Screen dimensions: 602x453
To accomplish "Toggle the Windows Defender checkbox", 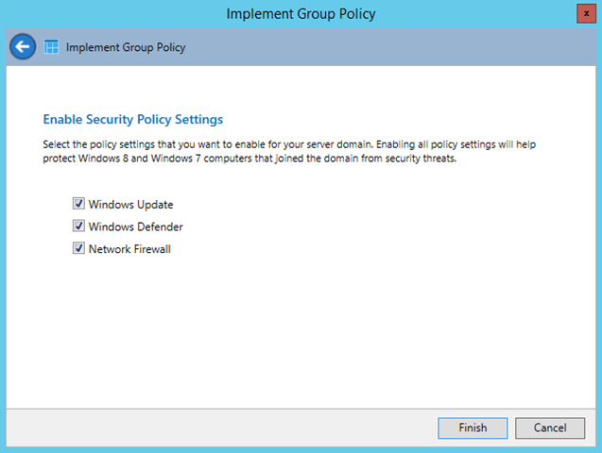I will pyautogui.click(x=78, y=226).
